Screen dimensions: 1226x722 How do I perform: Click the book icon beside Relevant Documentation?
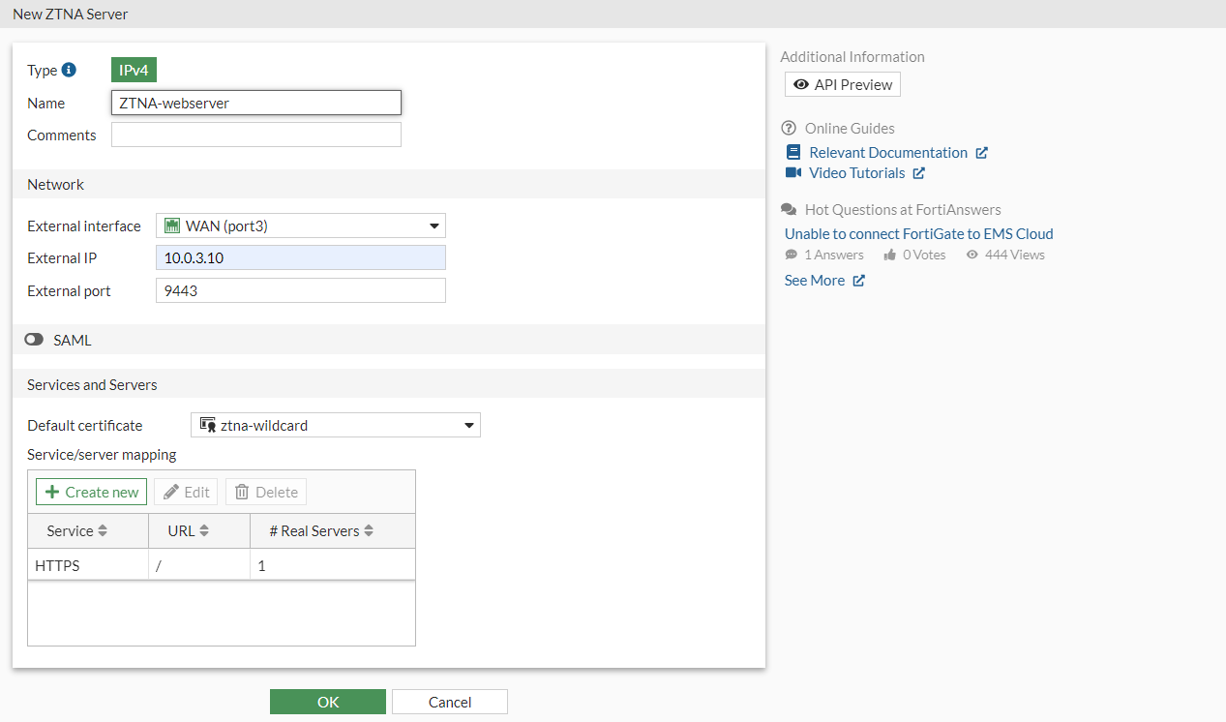pyautogui.click(x=793, y=152)
